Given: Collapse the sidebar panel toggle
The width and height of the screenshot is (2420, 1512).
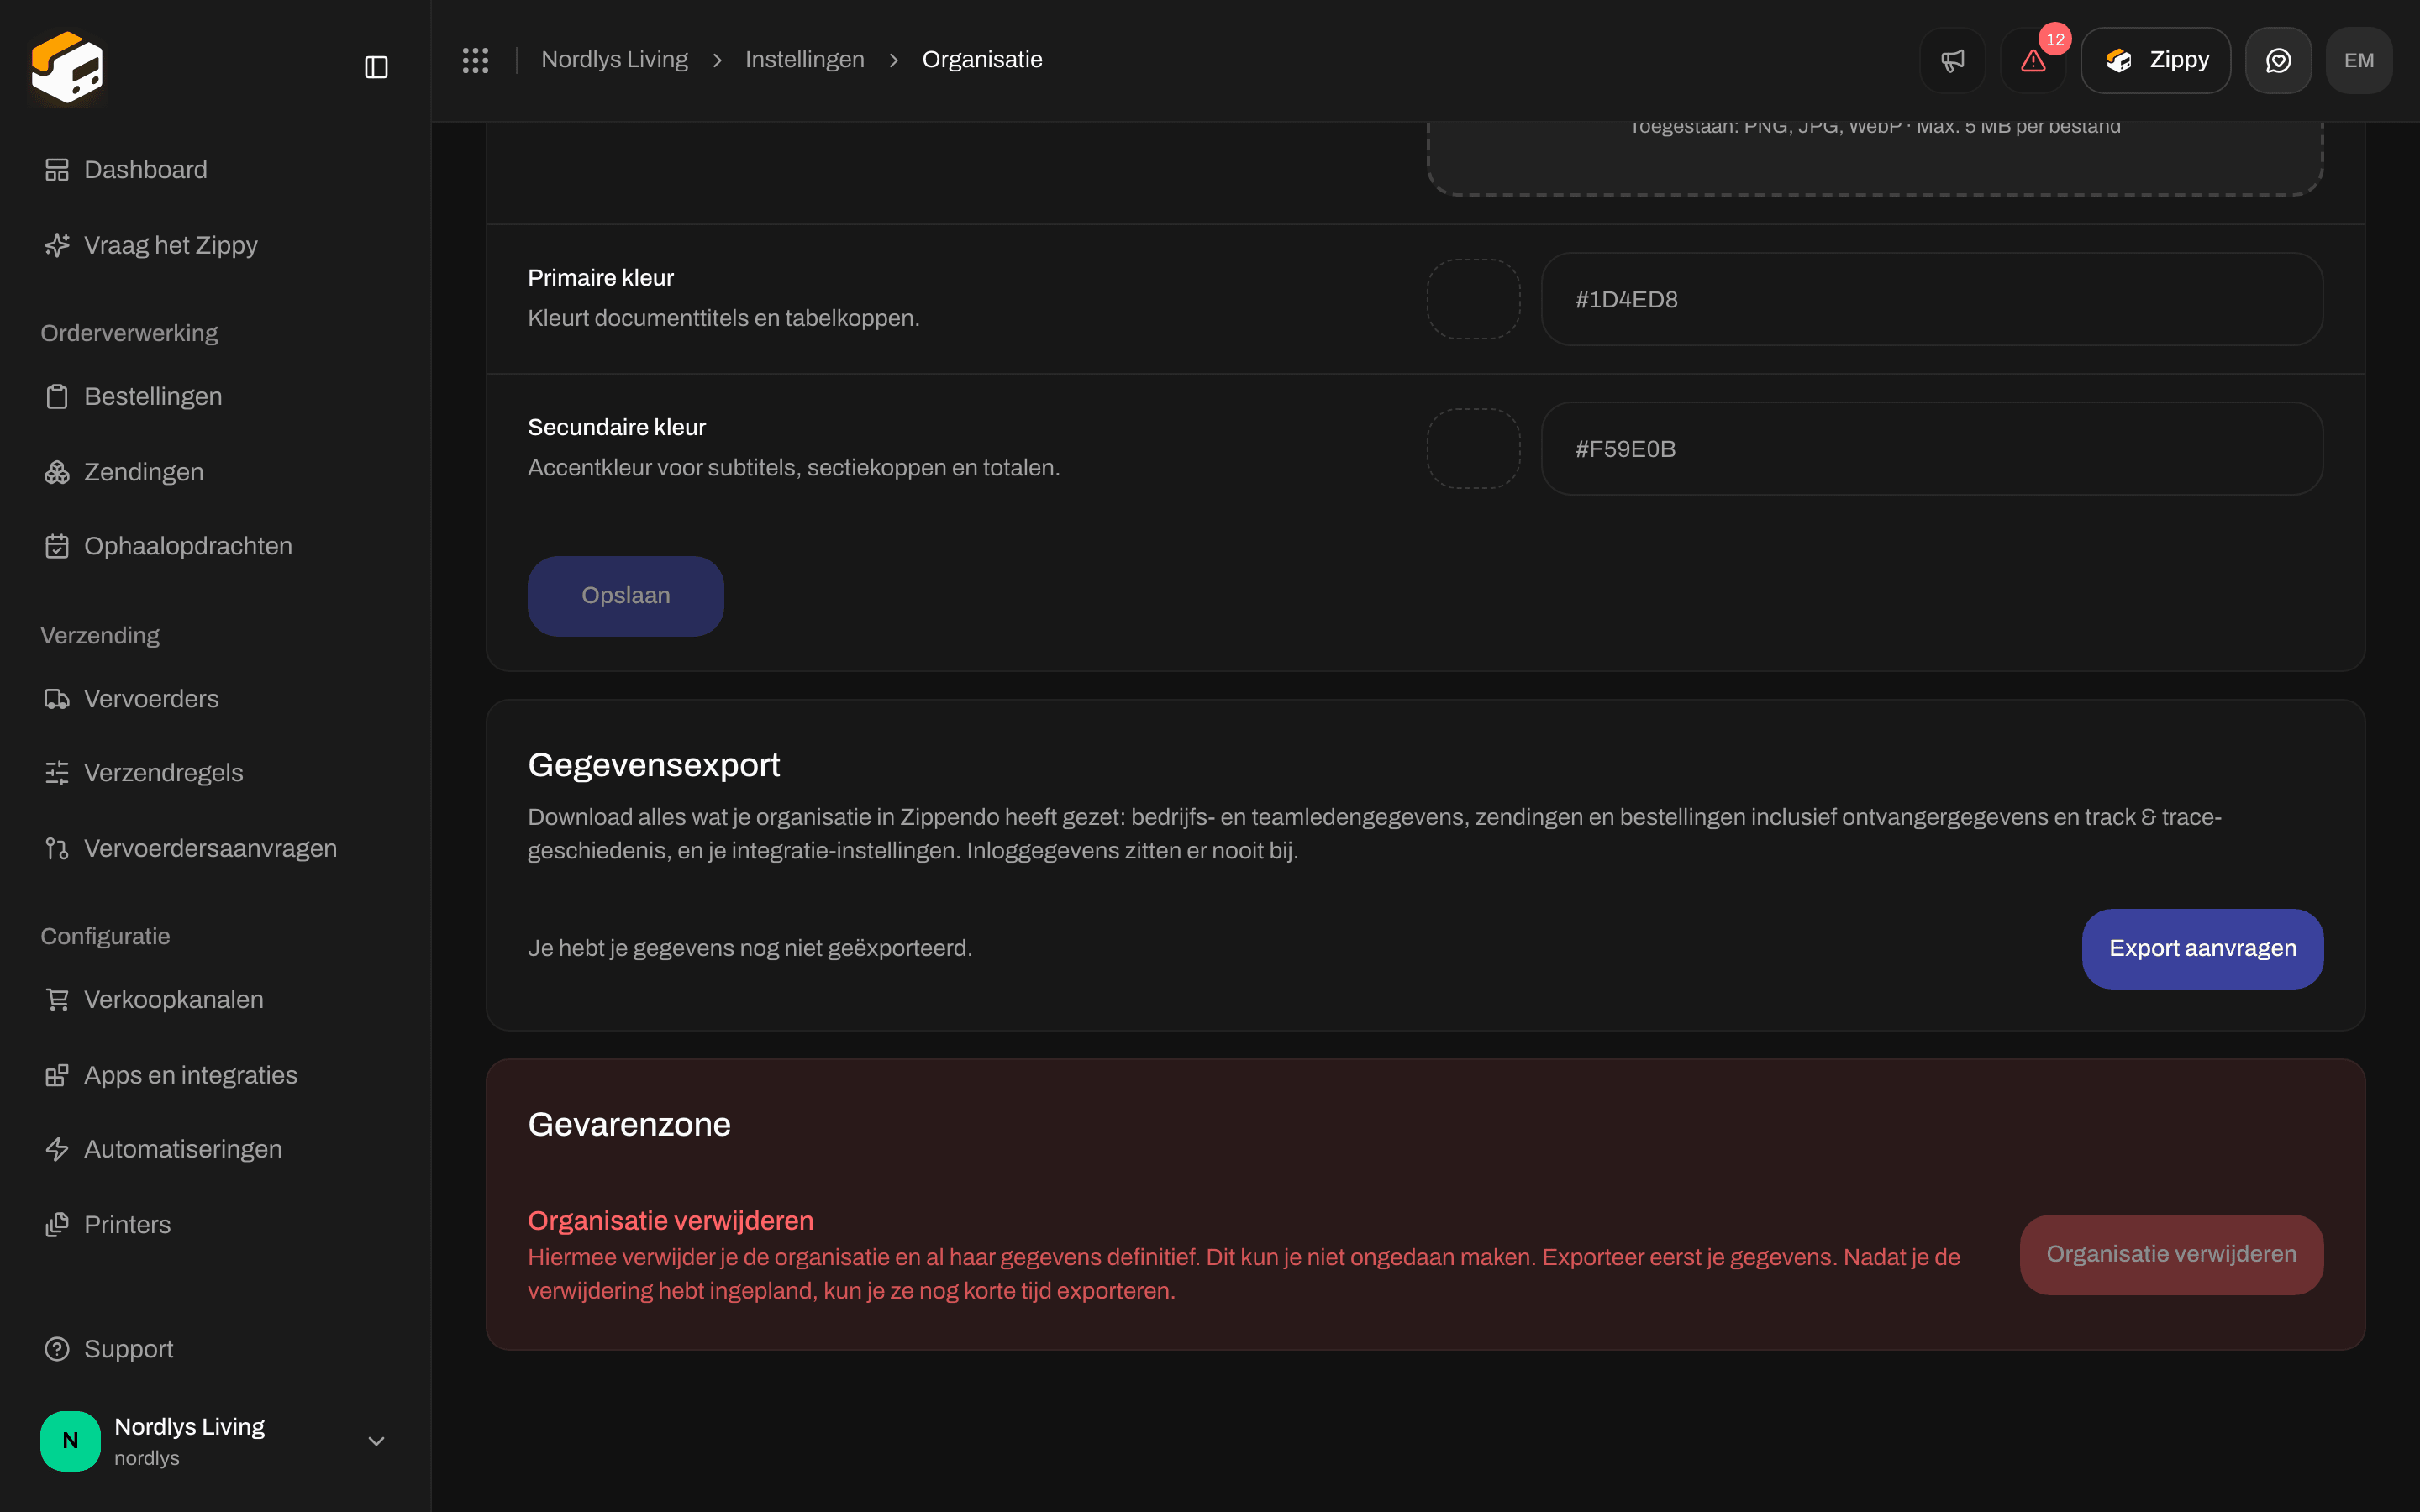Looking at the screenshot, I should (376, 67).
